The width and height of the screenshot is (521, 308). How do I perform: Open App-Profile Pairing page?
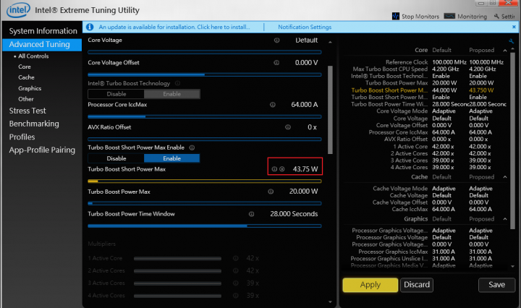pyautogui.click(x=42, y=150)
